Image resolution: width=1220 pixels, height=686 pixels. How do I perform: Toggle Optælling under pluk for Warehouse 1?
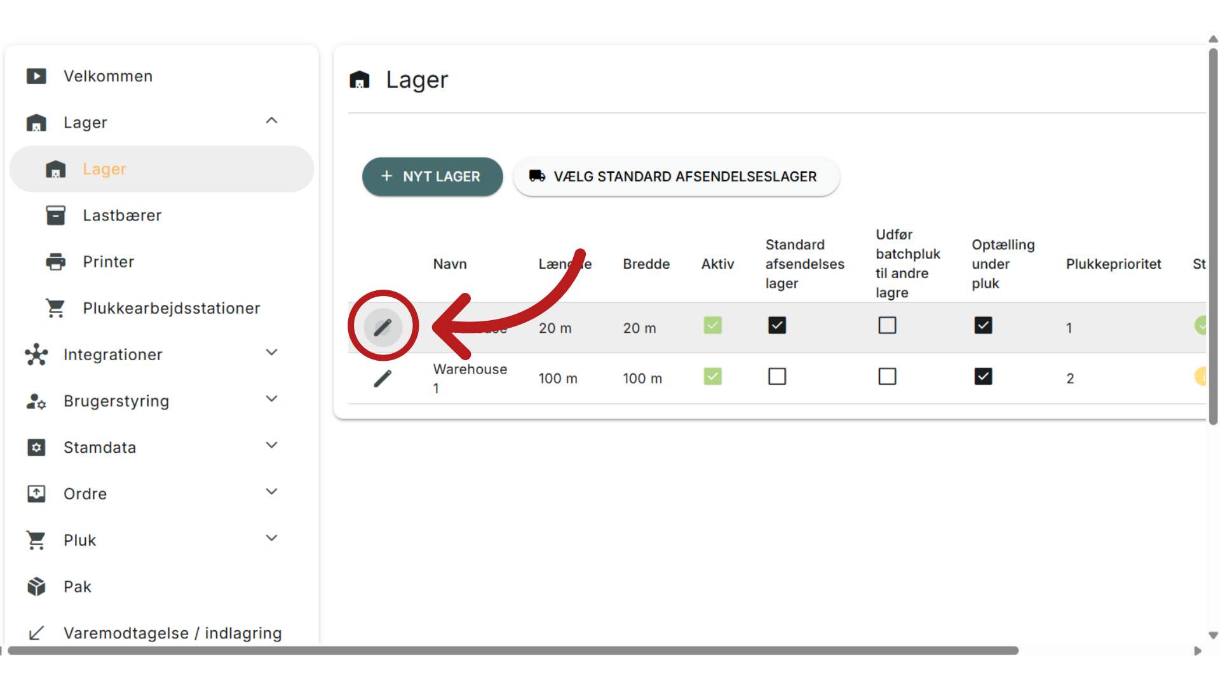point(983,377)
